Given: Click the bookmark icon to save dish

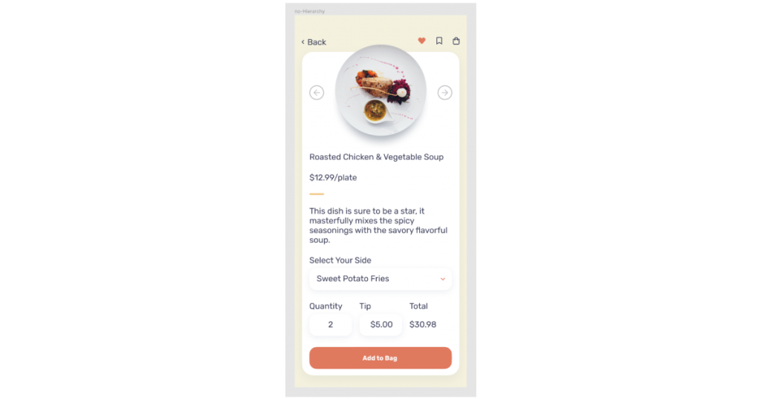Looking at the screenshot, I should click(439, 41).
